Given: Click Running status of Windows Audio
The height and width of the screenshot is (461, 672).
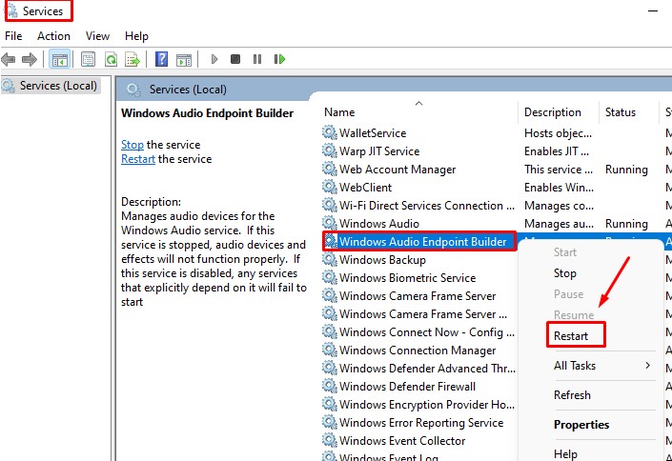Looking at the screenshot, I should coord(626,224).
